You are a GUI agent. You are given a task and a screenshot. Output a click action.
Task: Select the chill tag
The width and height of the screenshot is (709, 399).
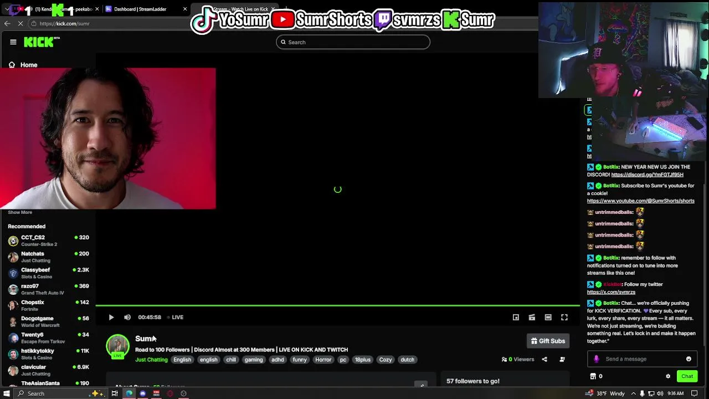click(231, 360)
